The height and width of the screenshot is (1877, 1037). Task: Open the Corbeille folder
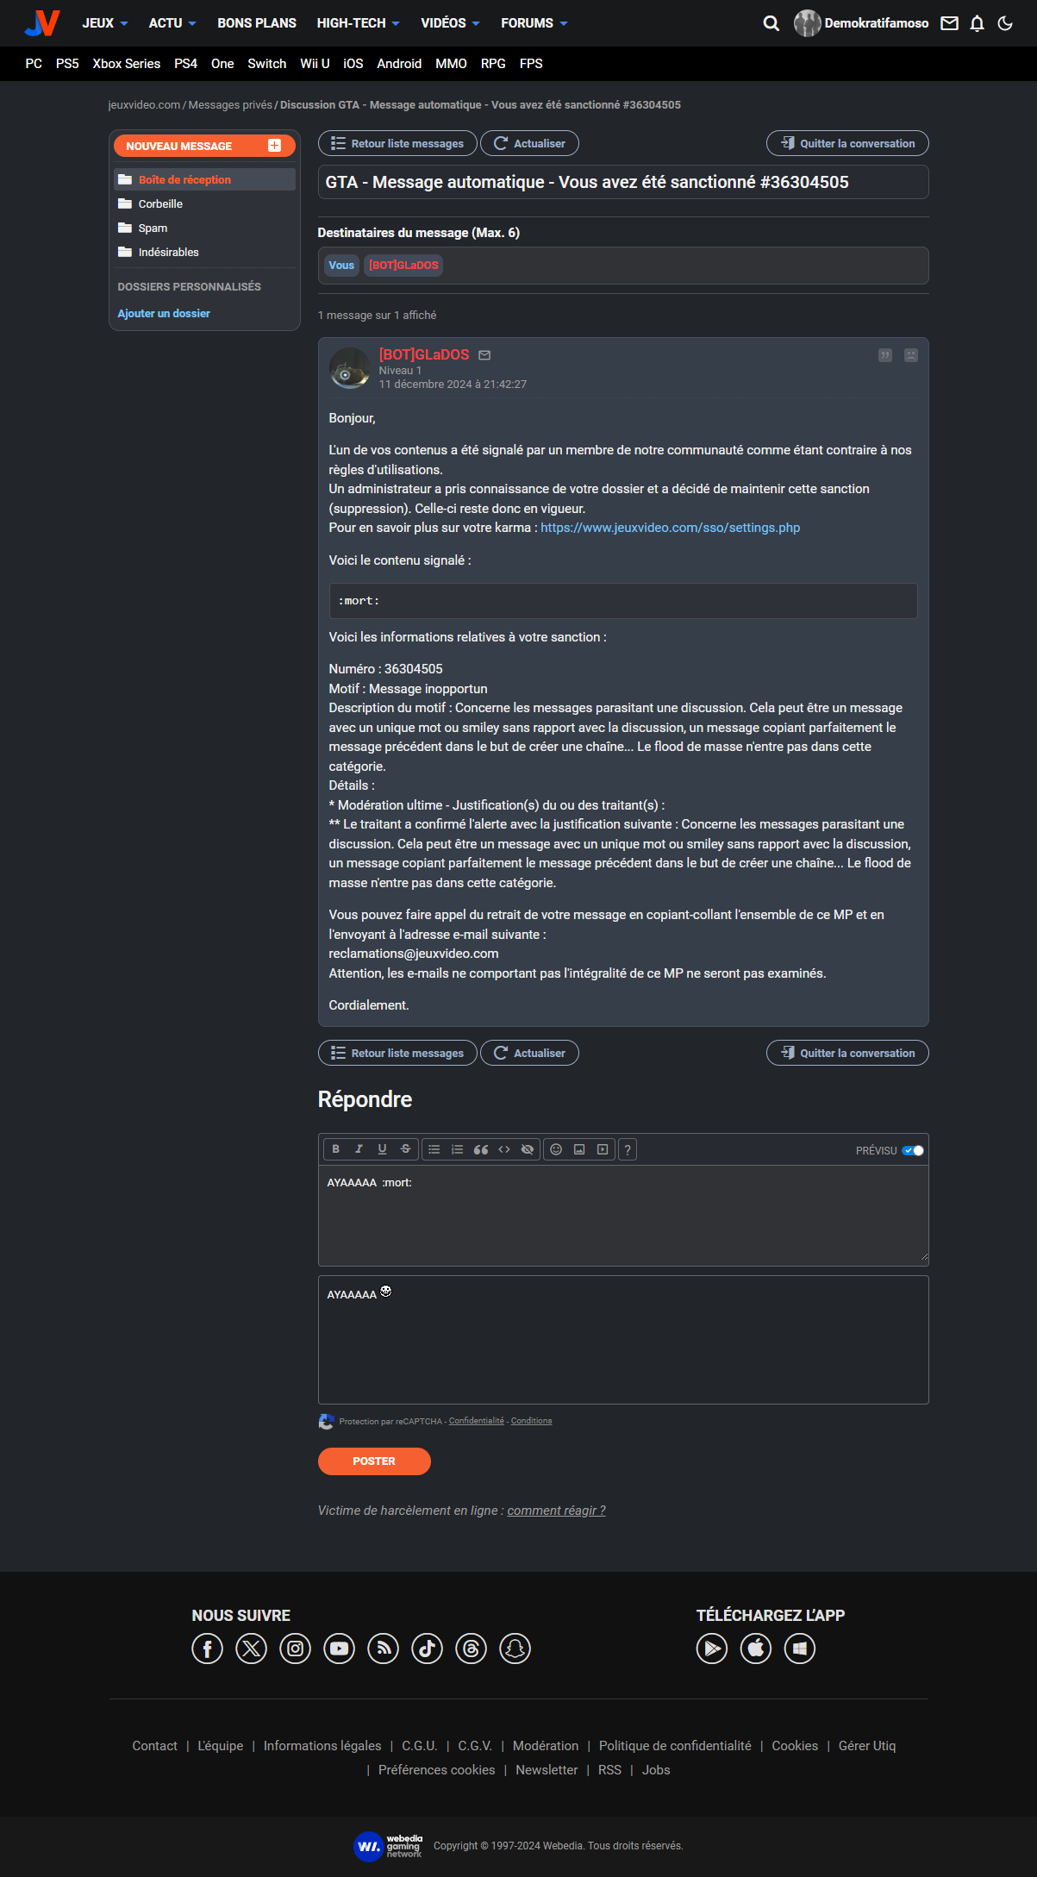205,204
